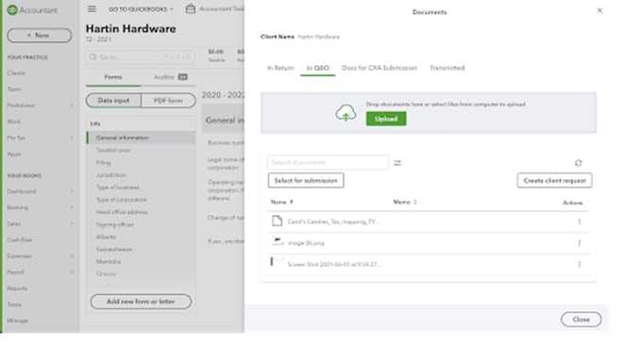Open the hamburger navigation menu
Image resolution: width=624 pixels, height=345 pixels.
92,8
